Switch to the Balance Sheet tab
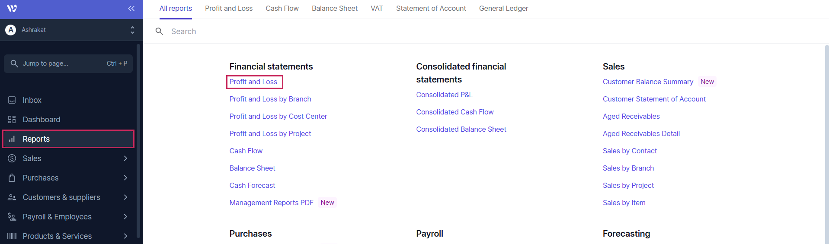The image size is (829, 244). point(334,9)
